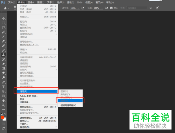Toggle Quick Mask mode
This screenshot has height=133, width=175.
(x=3, y=124)
